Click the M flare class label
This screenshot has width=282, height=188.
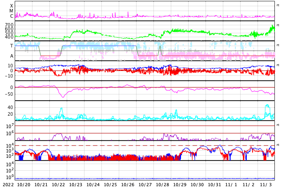[x=11, y=11]
